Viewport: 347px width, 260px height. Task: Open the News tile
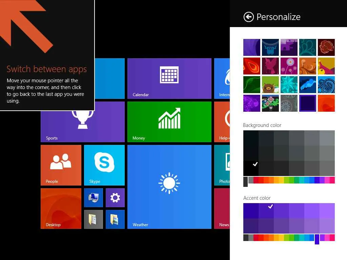(x=222, y=209)
